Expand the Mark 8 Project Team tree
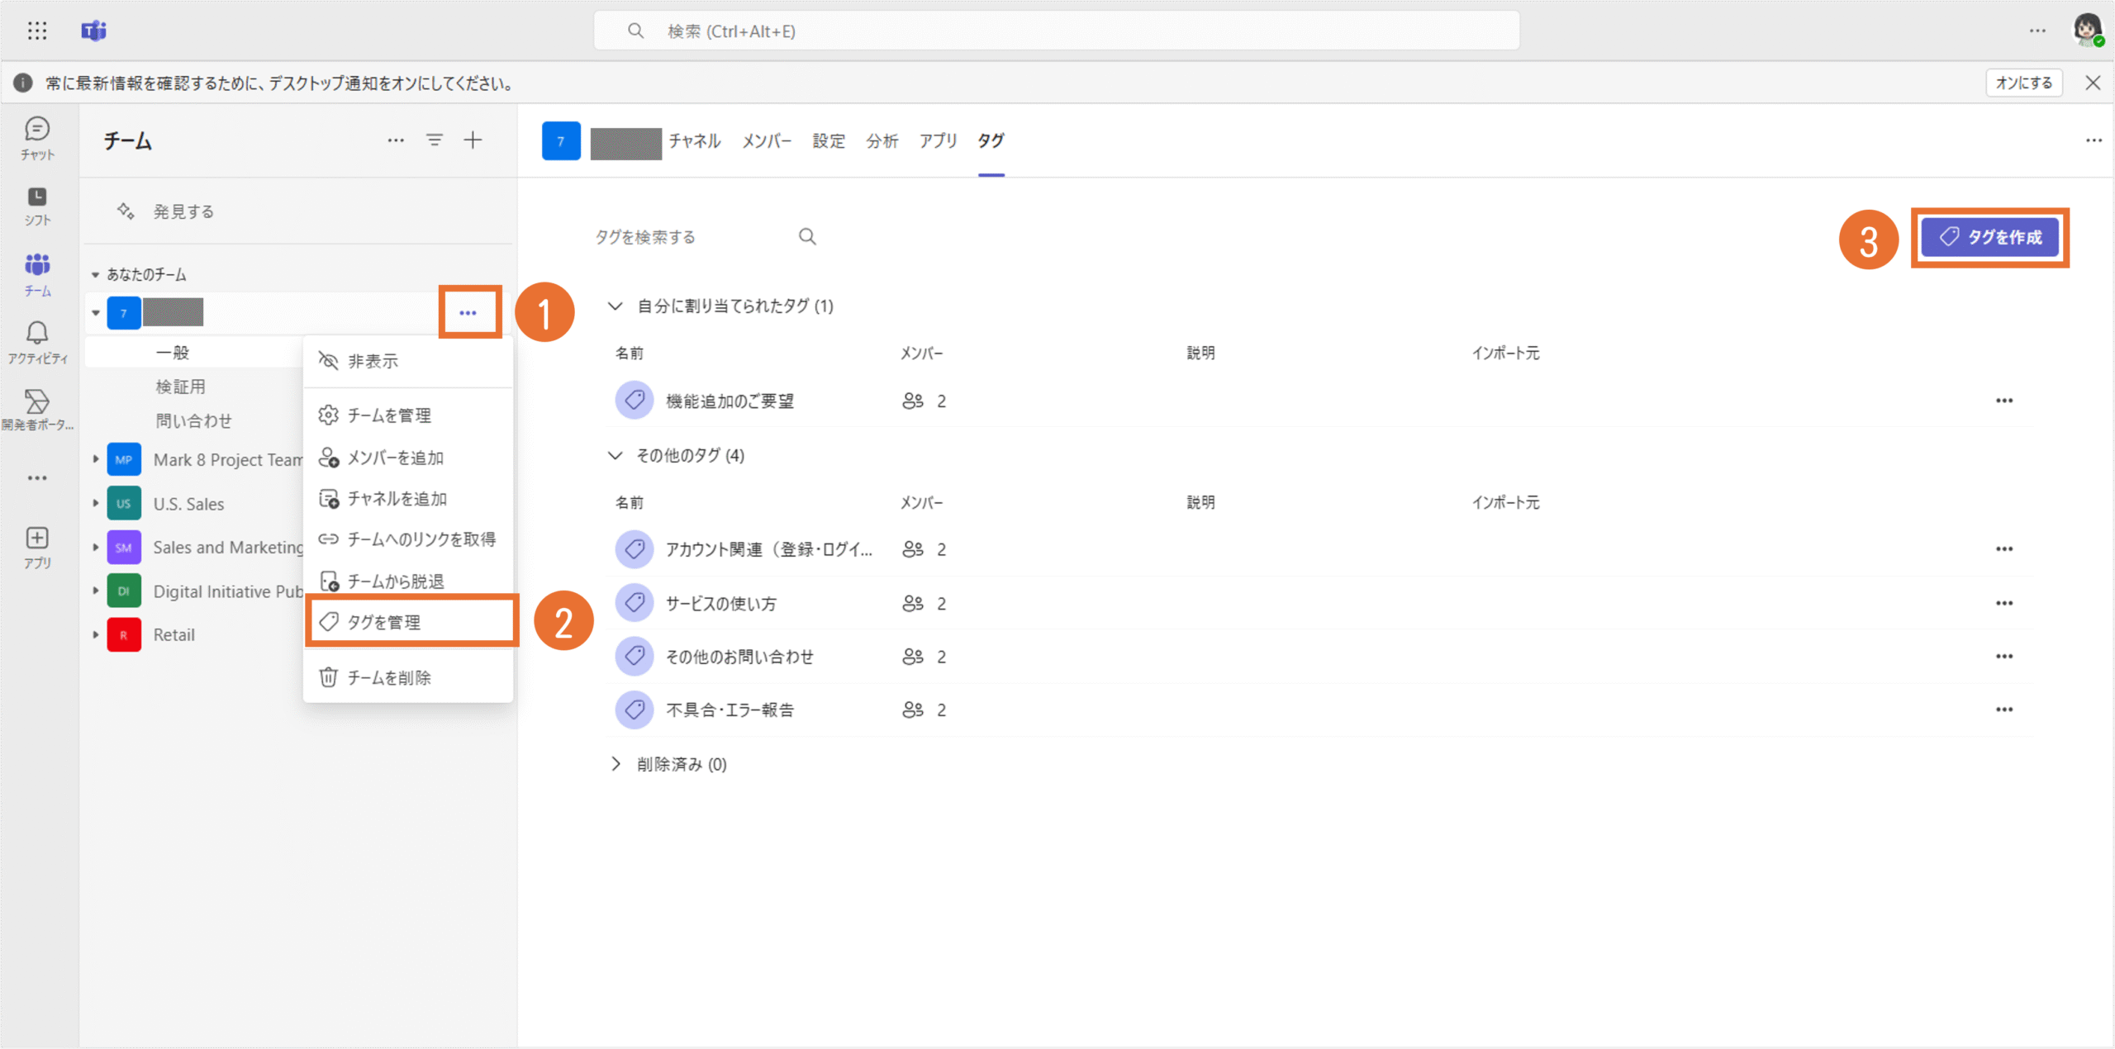Screen dimensions: 2115x1049 pos(96,459)
